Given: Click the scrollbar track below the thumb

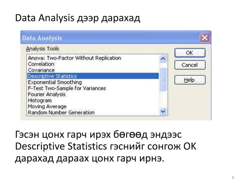Looking at the screenshot, I should coord(163,99).
